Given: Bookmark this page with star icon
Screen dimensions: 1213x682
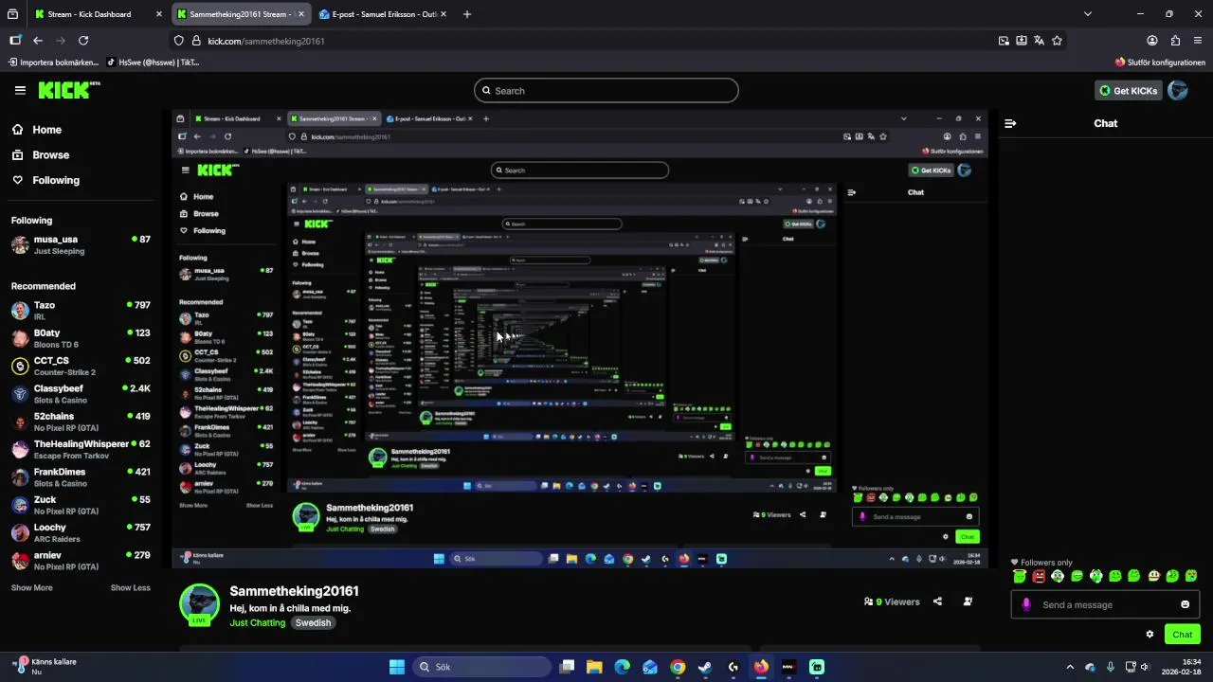Looking at the screenshot, I should pyautogui.click(x=1057, y=41).
